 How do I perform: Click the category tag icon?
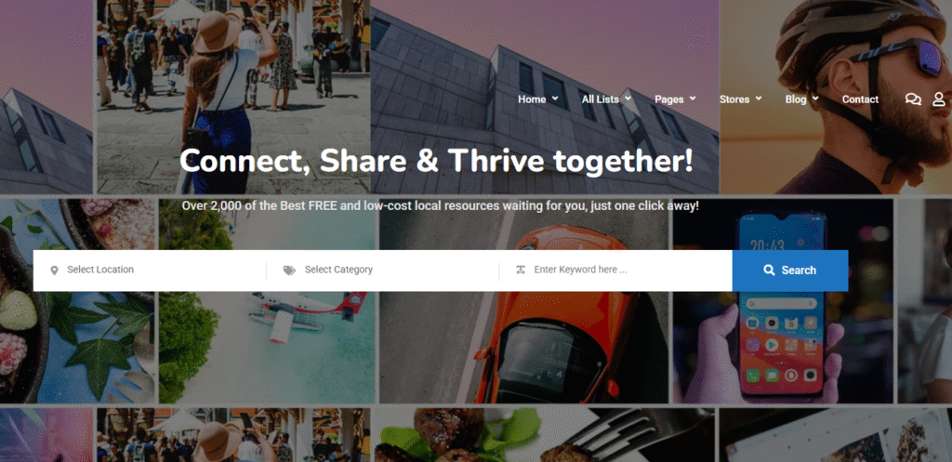click(289, 271)
